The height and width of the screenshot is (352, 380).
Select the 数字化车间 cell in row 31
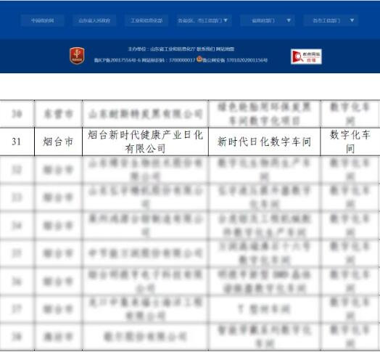(x=350, y=142)
